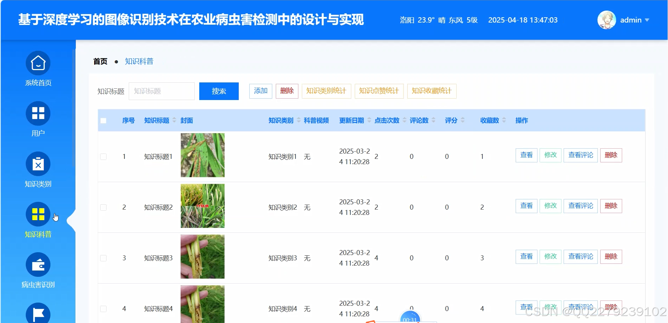This screenshot has width=668, height=323.
Task: Toggle the select-all checkbox in table header
Action: point(103,120)
